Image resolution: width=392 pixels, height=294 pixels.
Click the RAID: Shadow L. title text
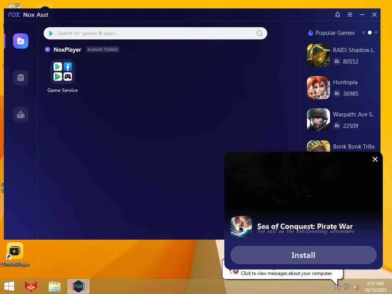353,50
